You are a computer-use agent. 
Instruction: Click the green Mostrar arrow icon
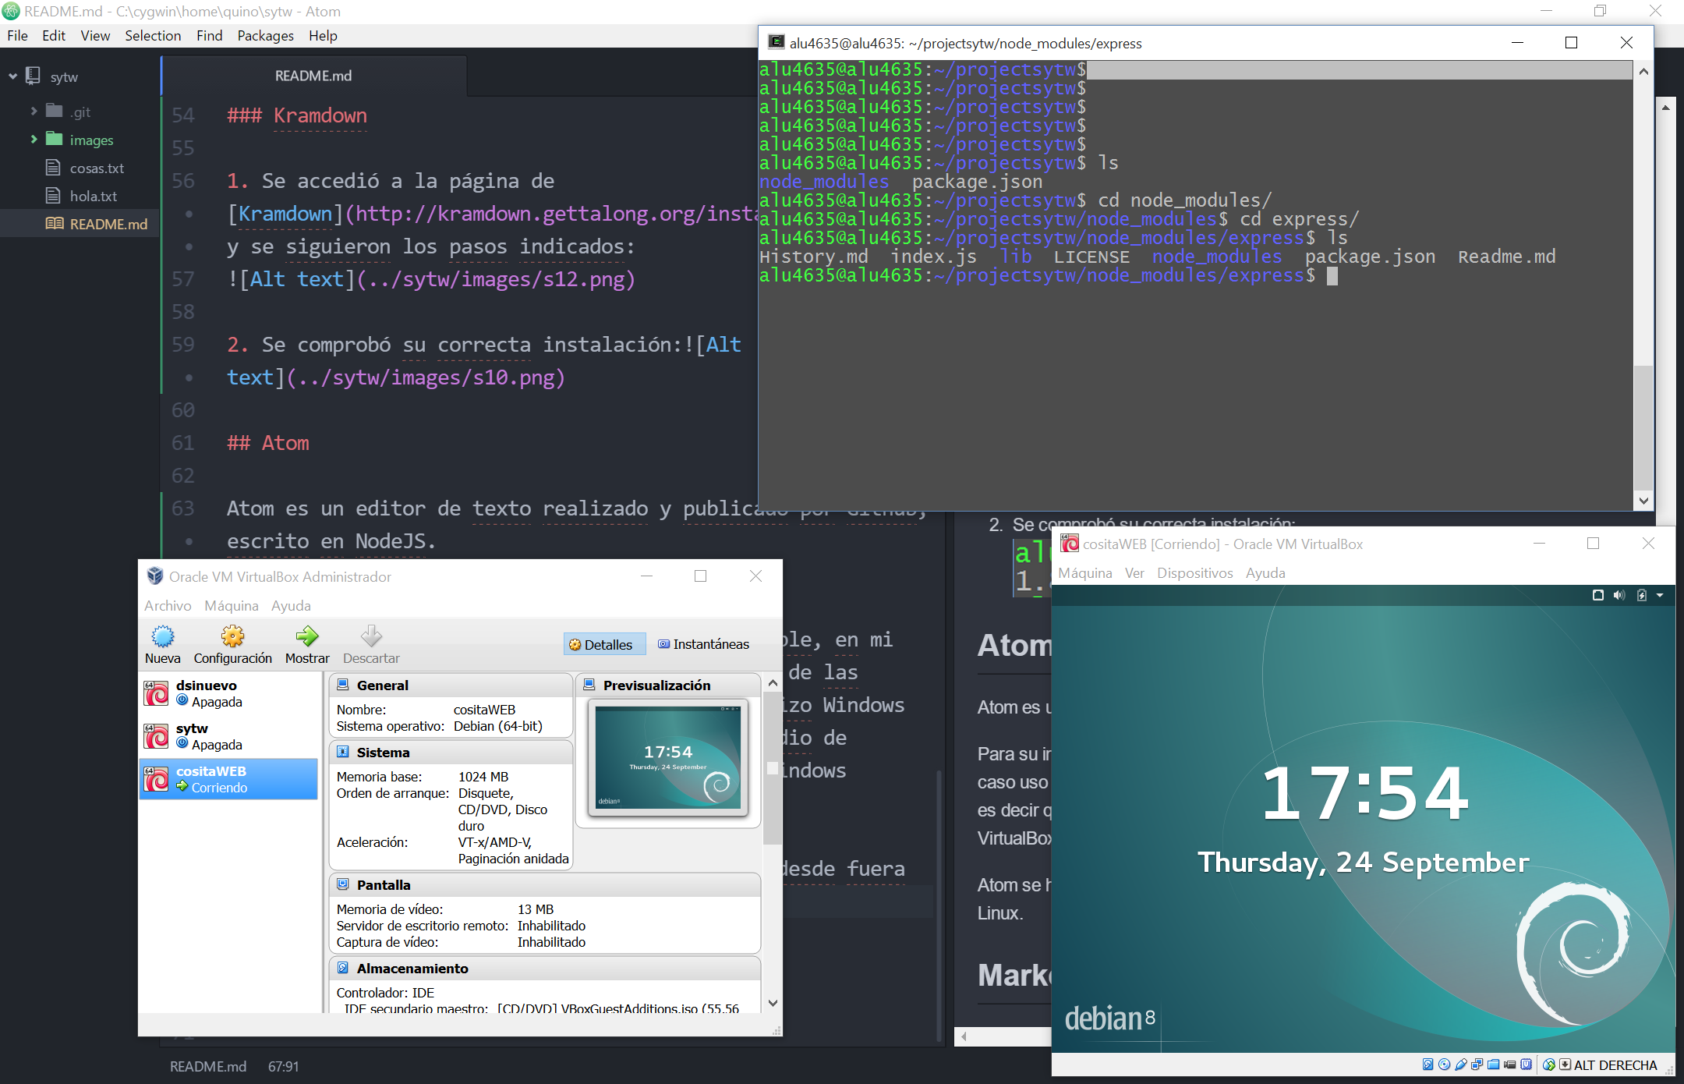(x=307, y=636)
